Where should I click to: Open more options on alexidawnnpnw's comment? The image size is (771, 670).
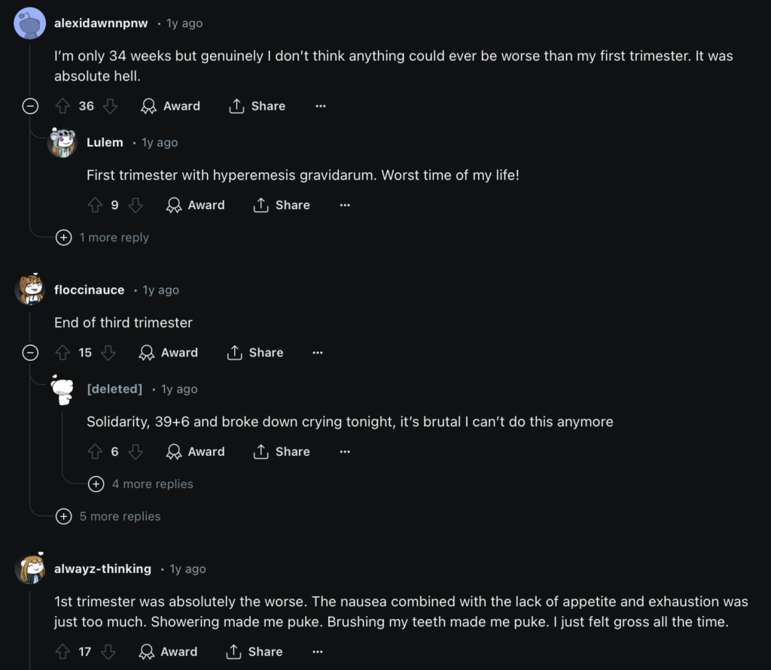pos(321,106)
